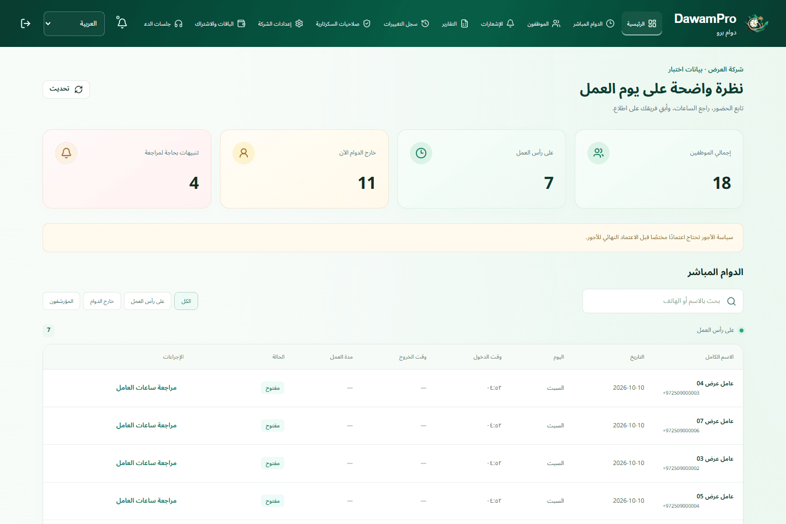The height and width of the screenshot is (524, 786).
Task: Click phone number +972509000002
Action: (681, 468)
